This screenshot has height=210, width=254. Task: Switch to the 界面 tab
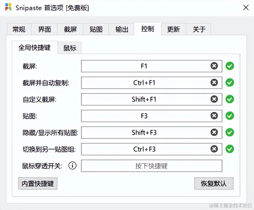(44, 29)
